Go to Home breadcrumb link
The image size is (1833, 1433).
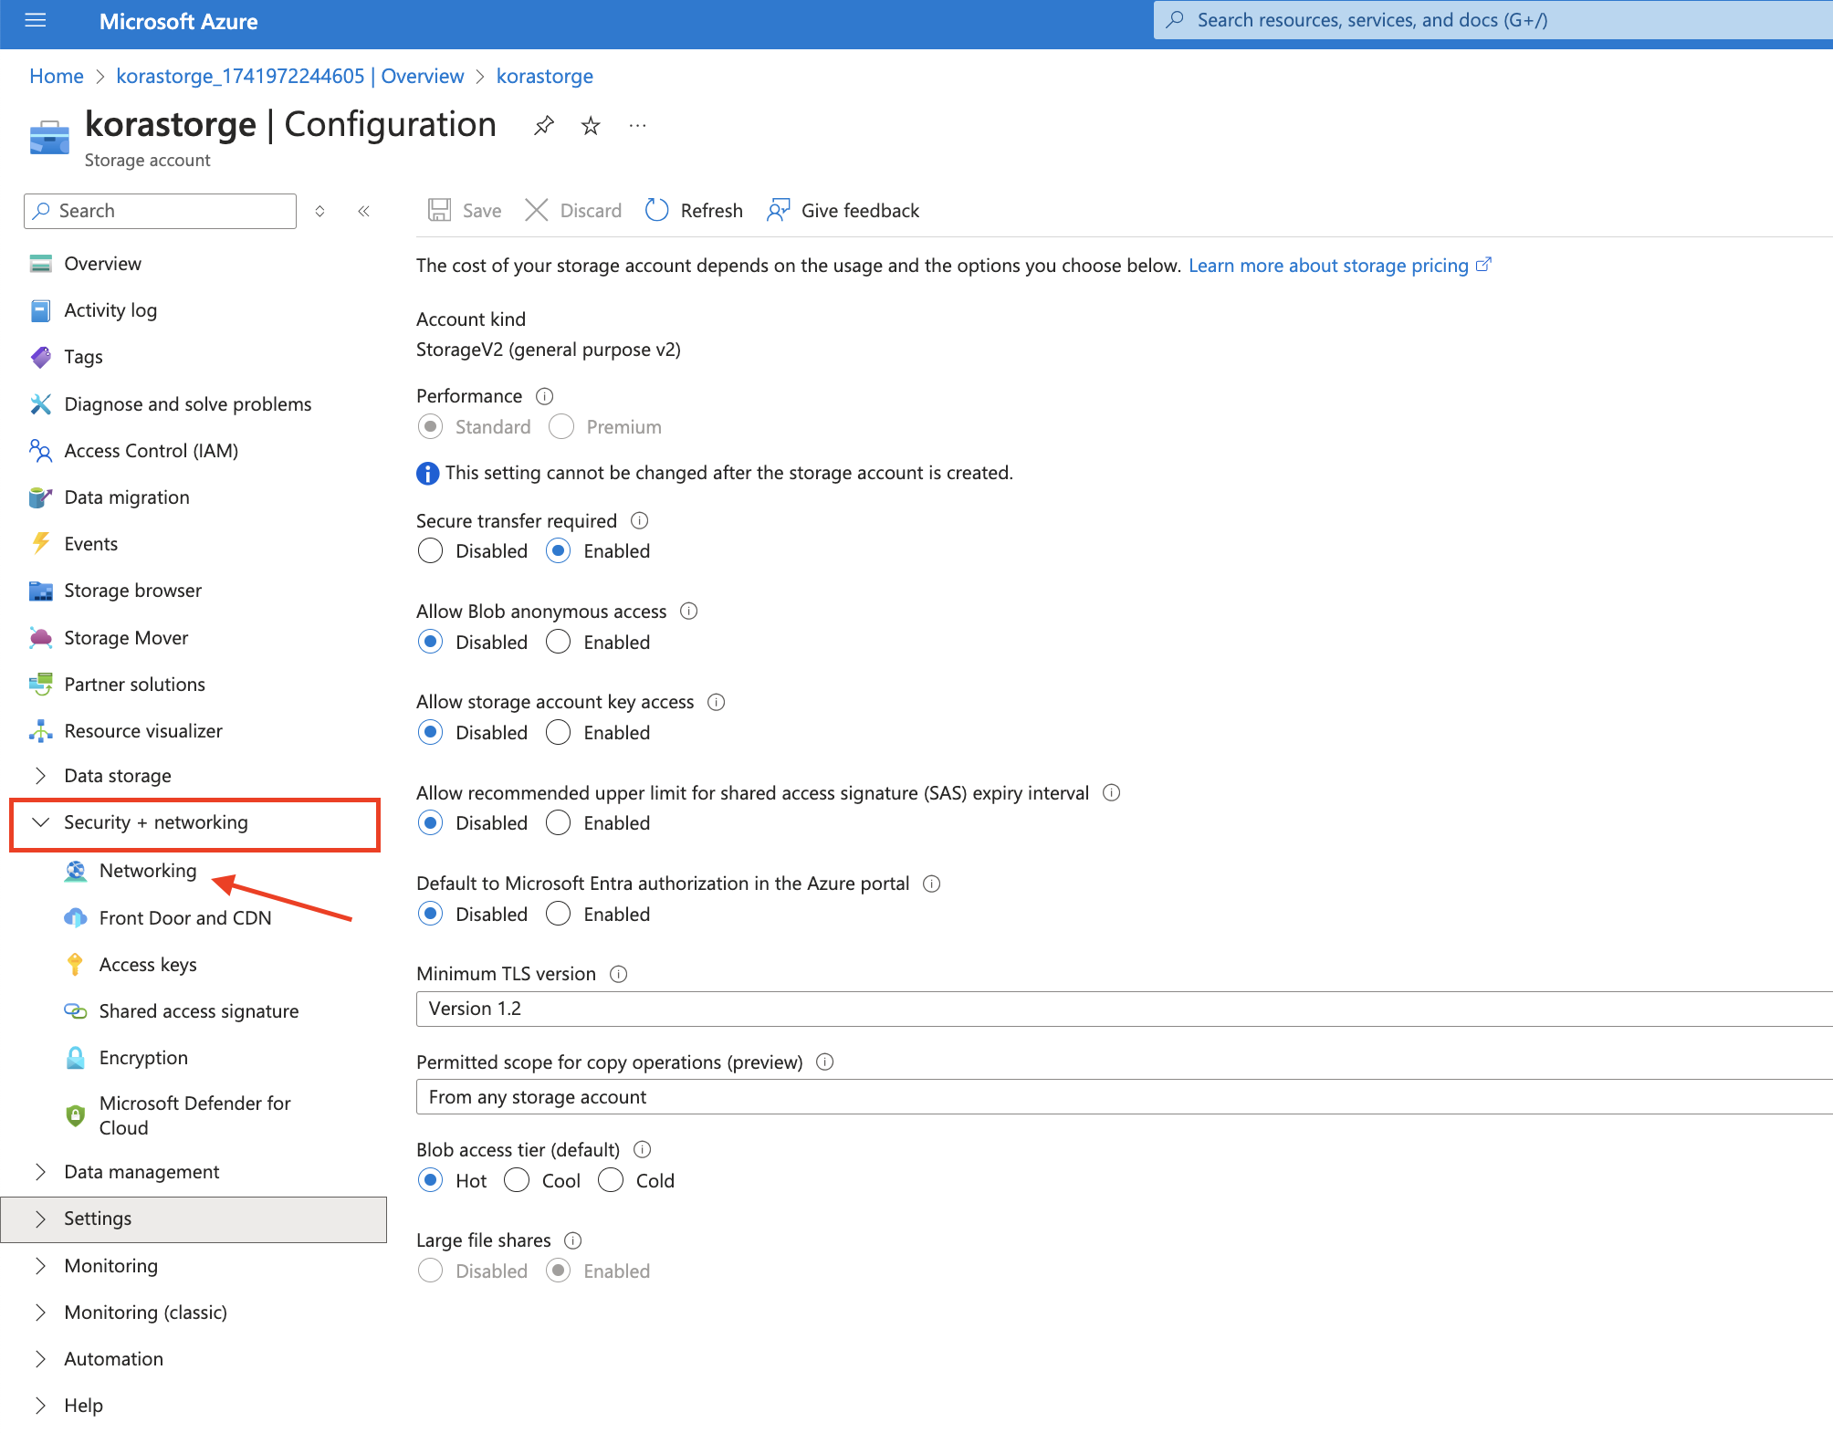[57, 76]
